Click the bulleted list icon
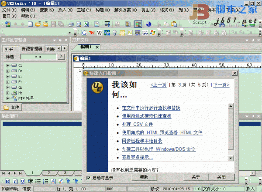The width and height of the screenshot is (262, 192). tap(38, 182)
